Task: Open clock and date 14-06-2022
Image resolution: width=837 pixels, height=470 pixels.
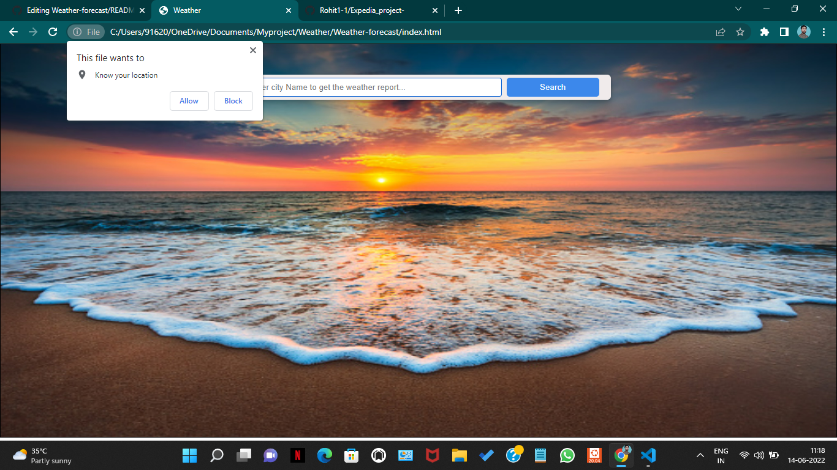Action: pos(807,455)
